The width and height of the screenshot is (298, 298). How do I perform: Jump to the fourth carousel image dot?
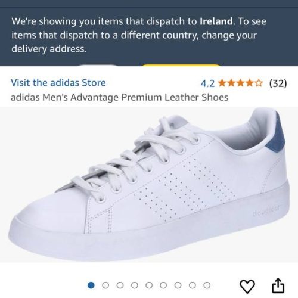(x=135, y=285)
